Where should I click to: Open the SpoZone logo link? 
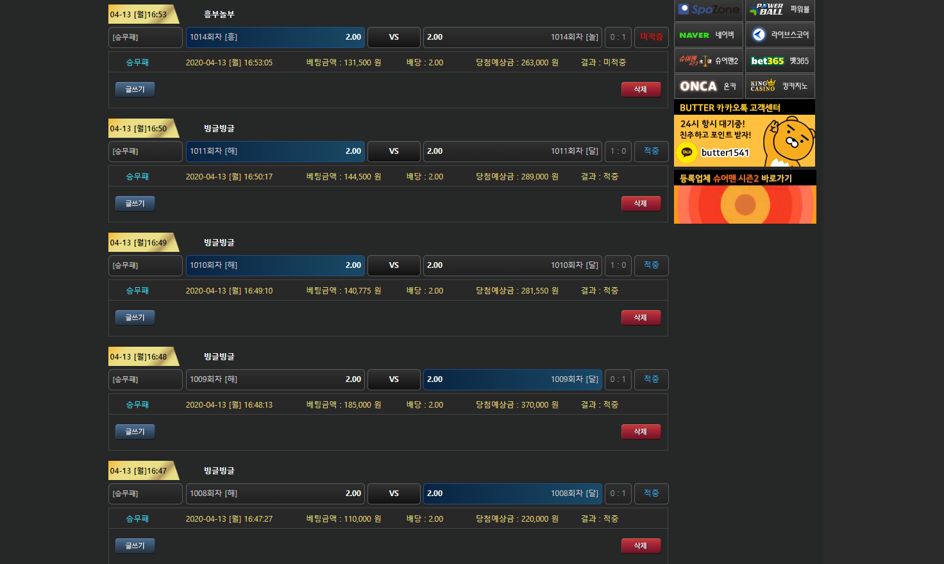point(709,10)
